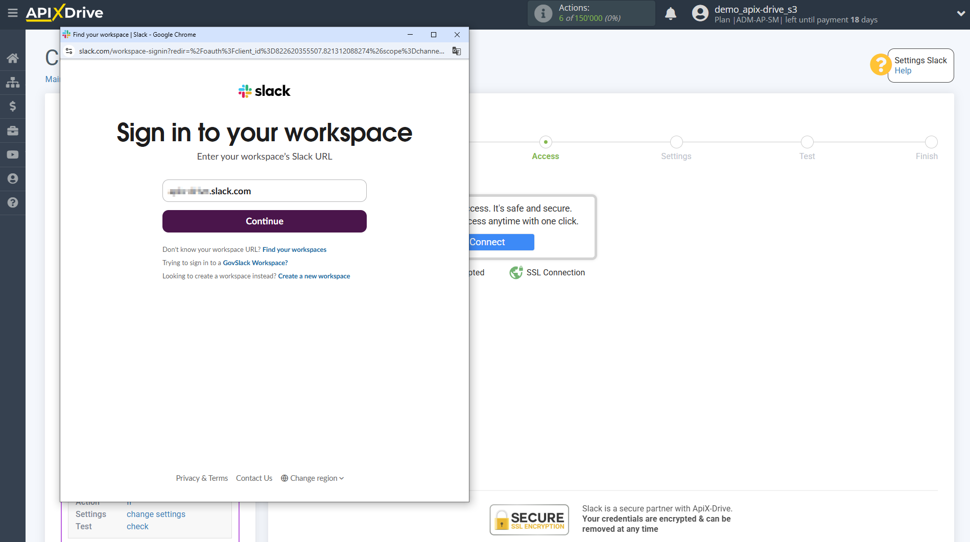Click the Secure SSL Encryption badge

(x=529, y=520)
